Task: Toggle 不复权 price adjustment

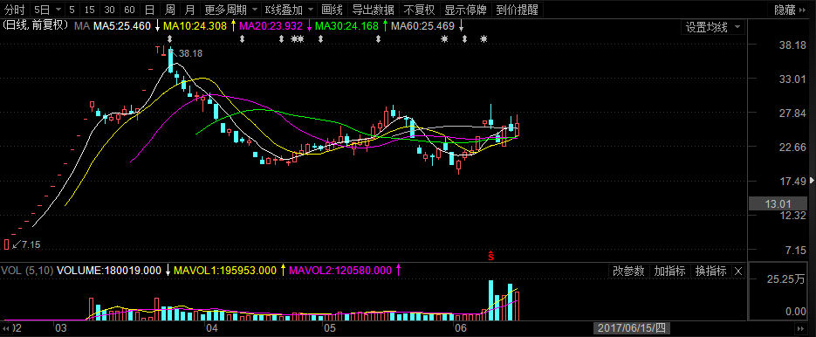Action: tap(420, 10)
